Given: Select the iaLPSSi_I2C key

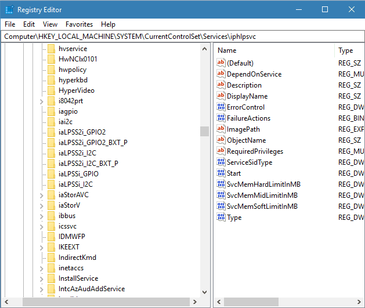Looking at the screenshot, I should pos(75,184).
